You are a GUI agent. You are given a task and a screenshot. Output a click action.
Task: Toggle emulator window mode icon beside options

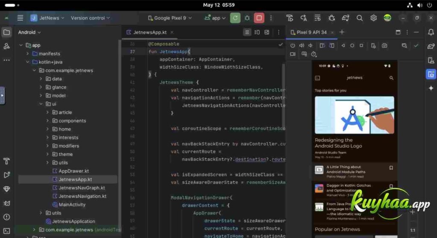[398, 32]
